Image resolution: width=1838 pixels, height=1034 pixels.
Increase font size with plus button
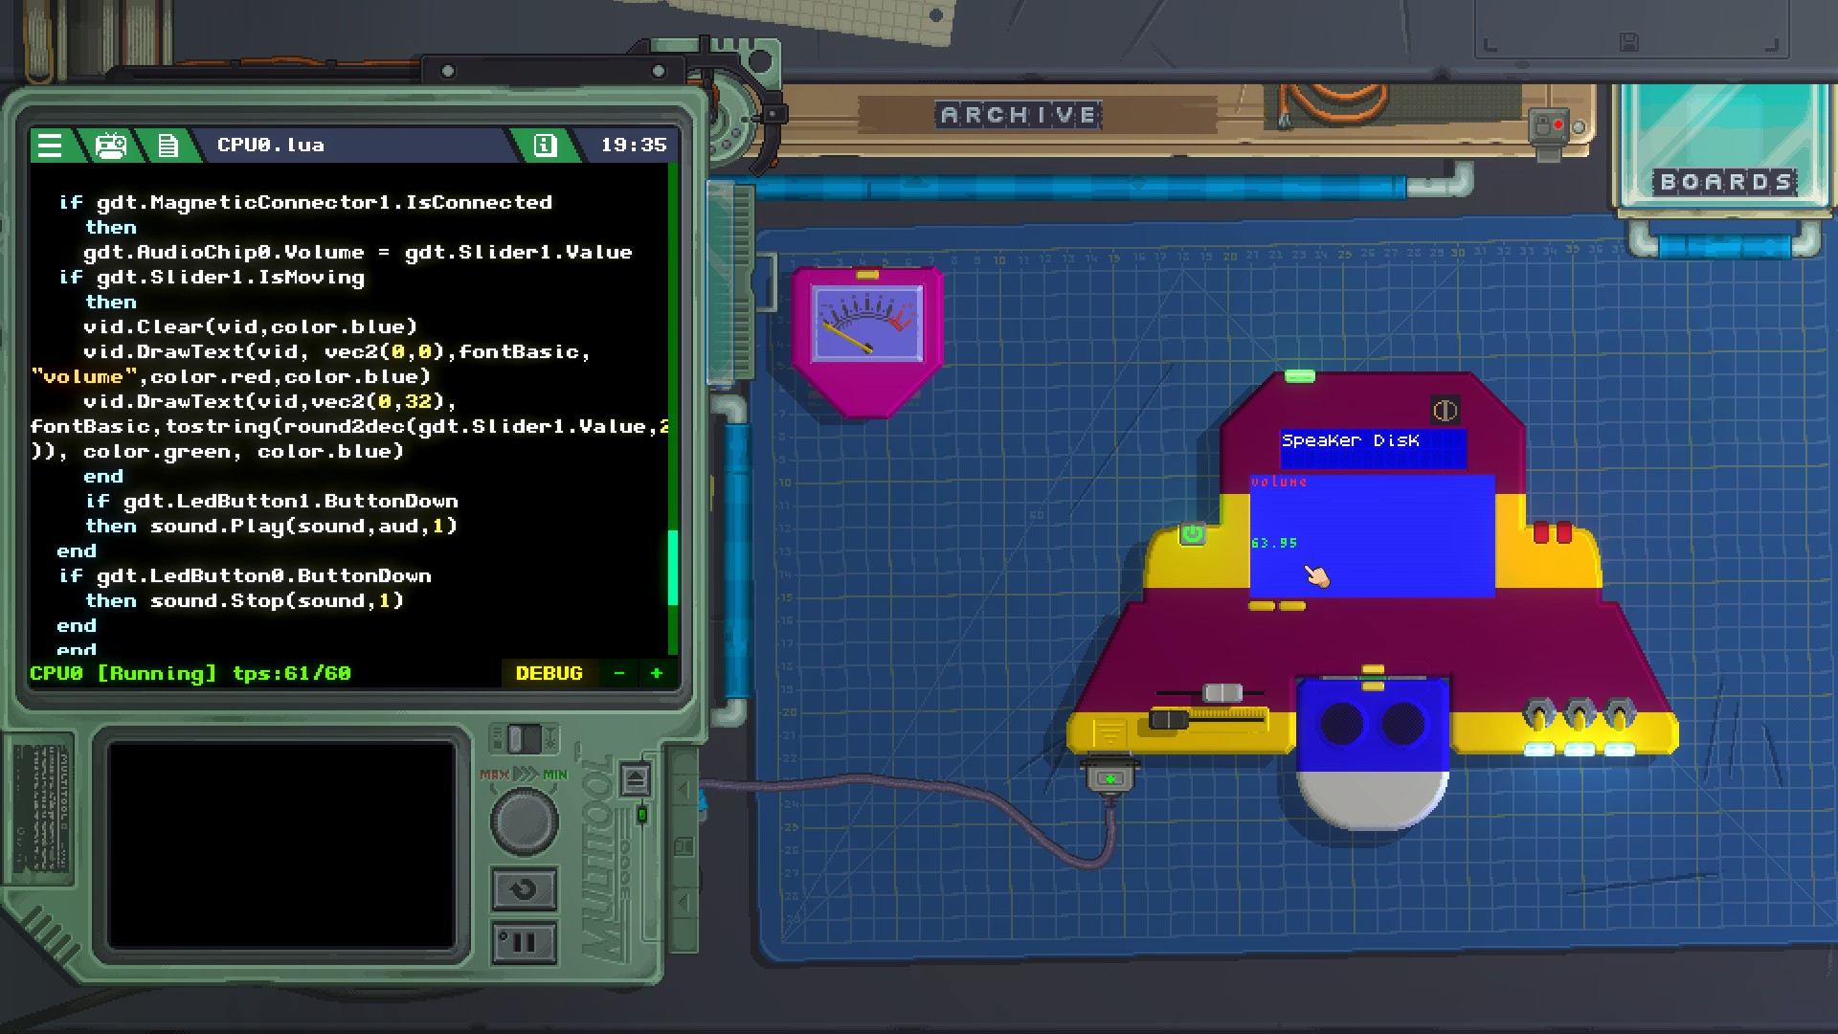click(x=657, y=673)
